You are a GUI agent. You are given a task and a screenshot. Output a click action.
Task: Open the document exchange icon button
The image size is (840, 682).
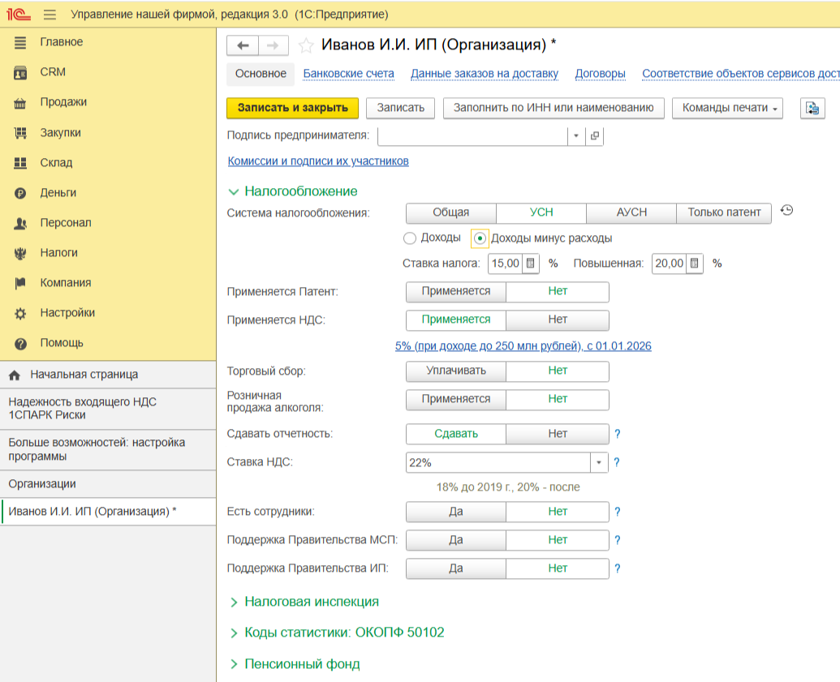click(812, 109)
